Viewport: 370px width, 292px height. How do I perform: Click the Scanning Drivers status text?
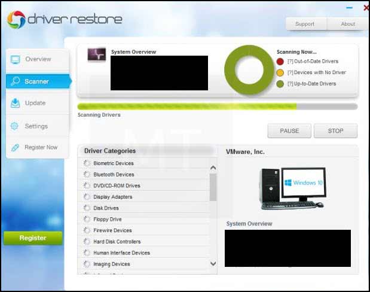point(99,115)
